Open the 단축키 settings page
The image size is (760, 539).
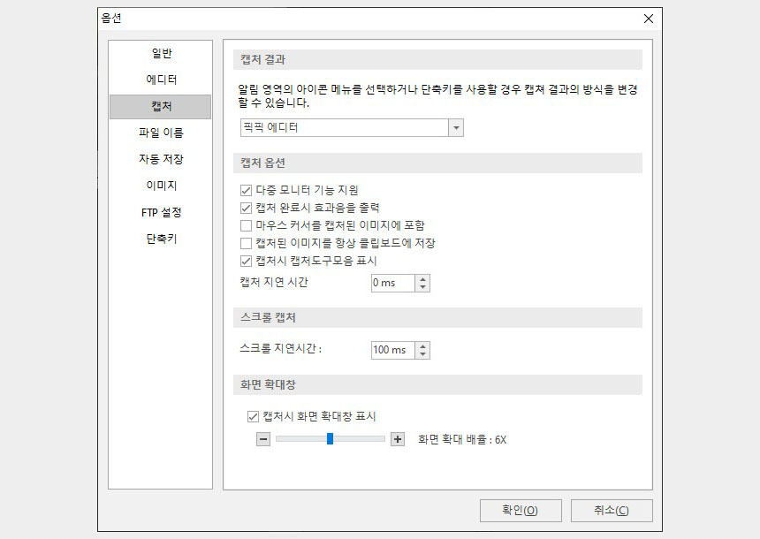click(x=161, y=239)
